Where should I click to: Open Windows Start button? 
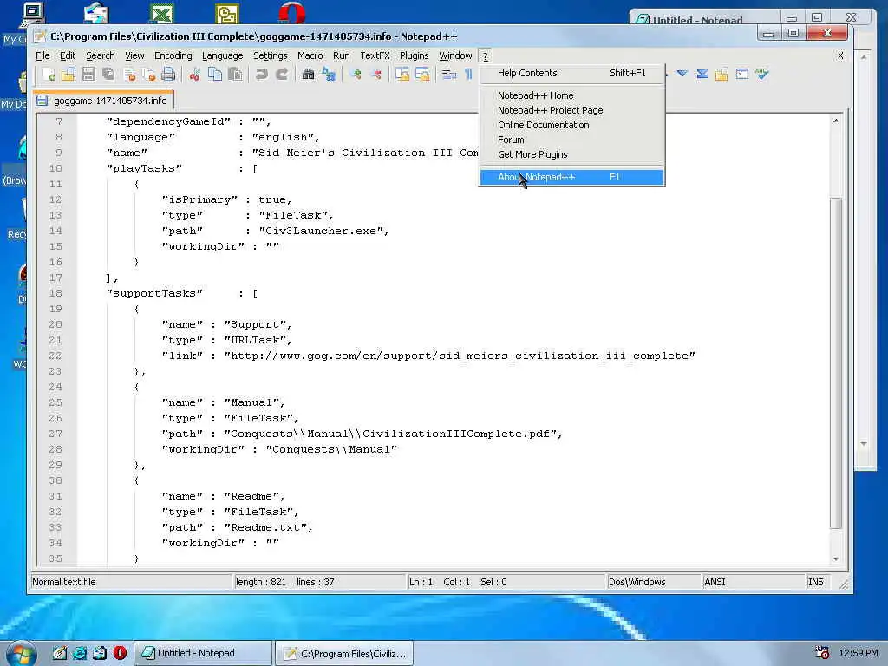[21, 654]
